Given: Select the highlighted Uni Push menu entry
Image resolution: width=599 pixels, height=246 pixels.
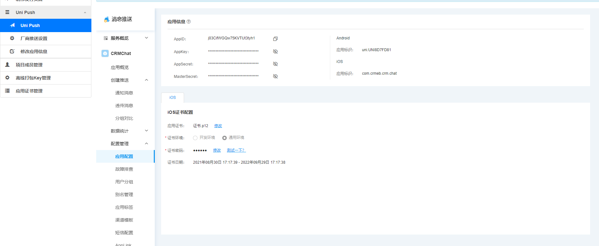Looking at the screenshot, I should click(46, 25).
